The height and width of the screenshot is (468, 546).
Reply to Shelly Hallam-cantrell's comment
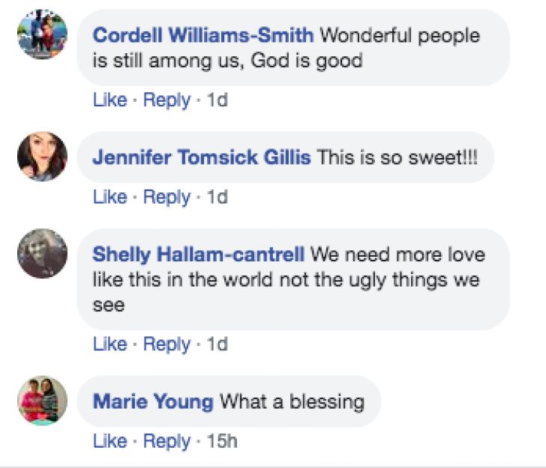166,345
